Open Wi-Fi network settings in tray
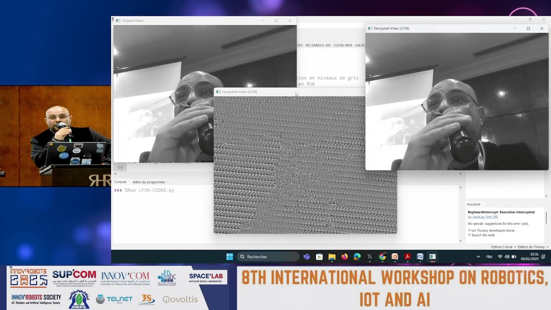551x310 pixels. (x=500, y=257)
